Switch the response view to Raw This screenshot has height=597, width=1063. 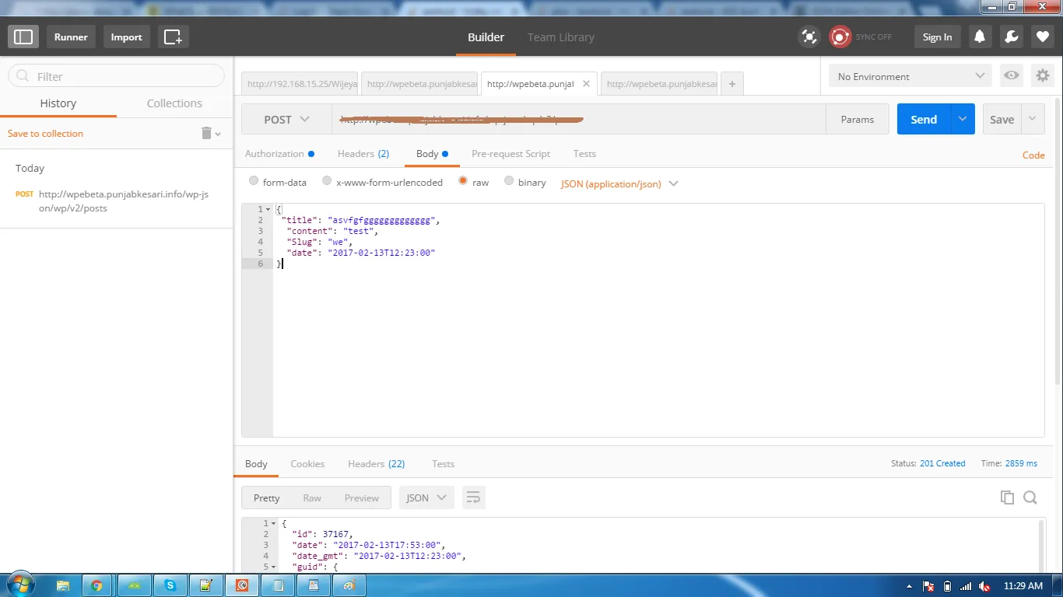(312, 497)
